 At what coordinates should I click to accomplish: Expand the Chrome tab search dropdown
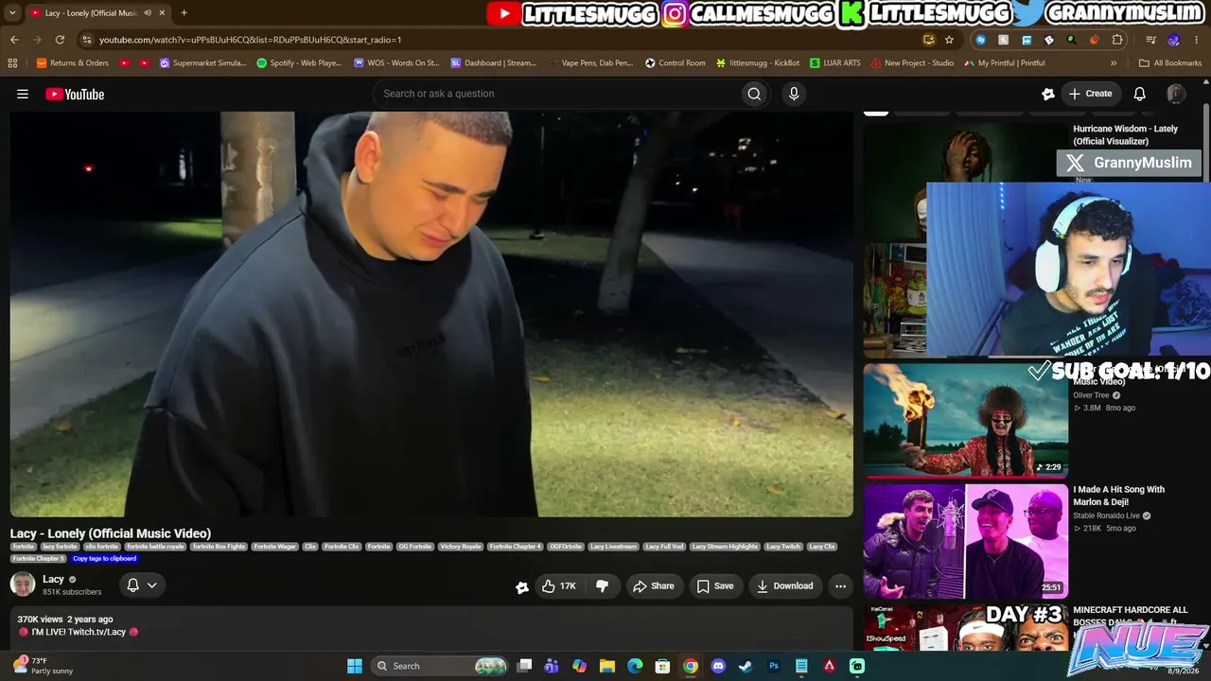pyautogui.click(x=12, y=13)
